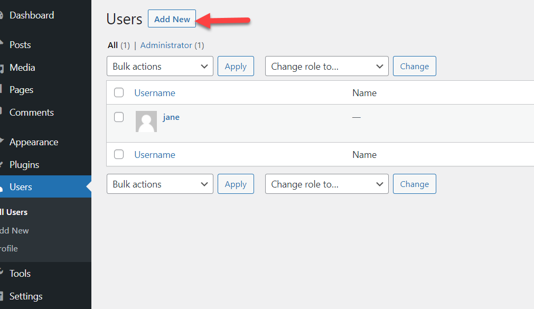Tick the checkbox for user jane
Viewport: 534px width, 309px height.
[119, 117]
